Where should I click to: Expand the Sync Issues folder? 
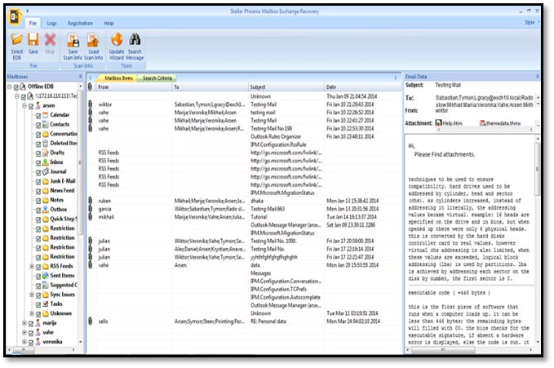32,295
